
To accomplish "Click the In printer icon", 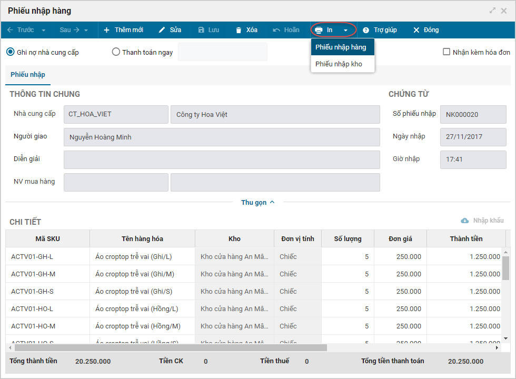I will click(x=319, y=31).
